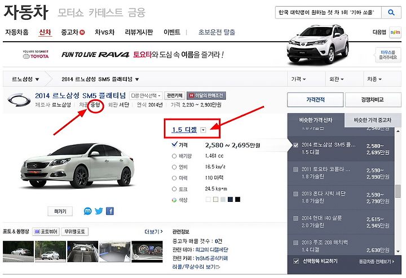This screenshot has height=278, width=406.
Task: Open the 최고의 디젤세단 theme link
Action: (x=211, y=250)
